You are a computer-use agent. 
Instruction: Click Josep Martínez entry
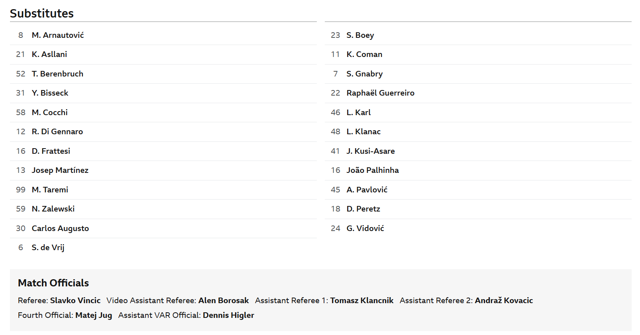[60, 170]
